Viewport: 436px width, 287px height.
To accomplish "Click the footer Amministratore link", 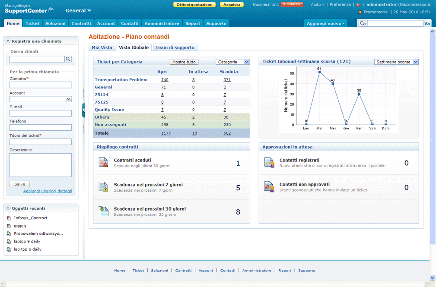I will pos(257,270).
